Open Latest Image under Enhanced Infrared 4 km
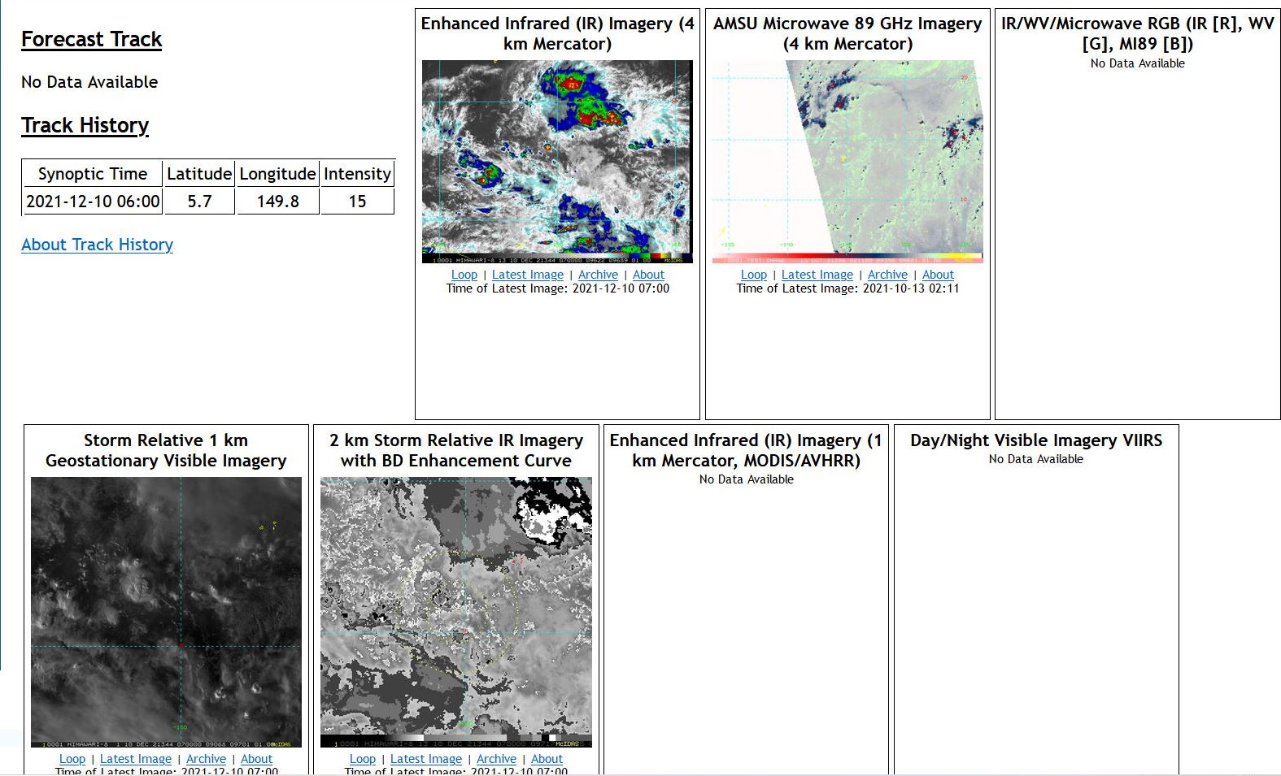 point(527,275)
